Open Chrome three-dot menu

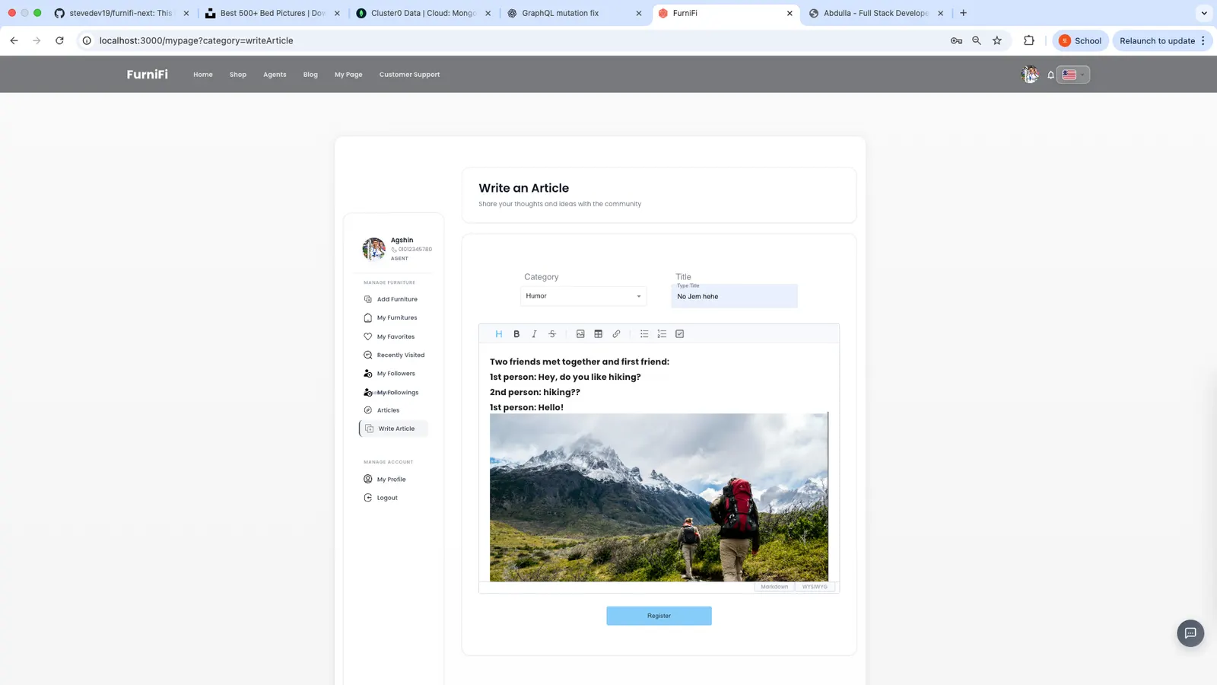point(1203,40)
